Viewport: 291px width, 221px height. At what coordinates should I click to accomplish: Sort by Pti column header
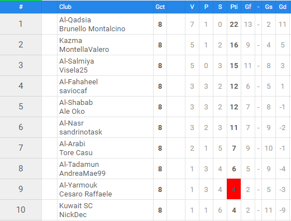tap(234, 7)
